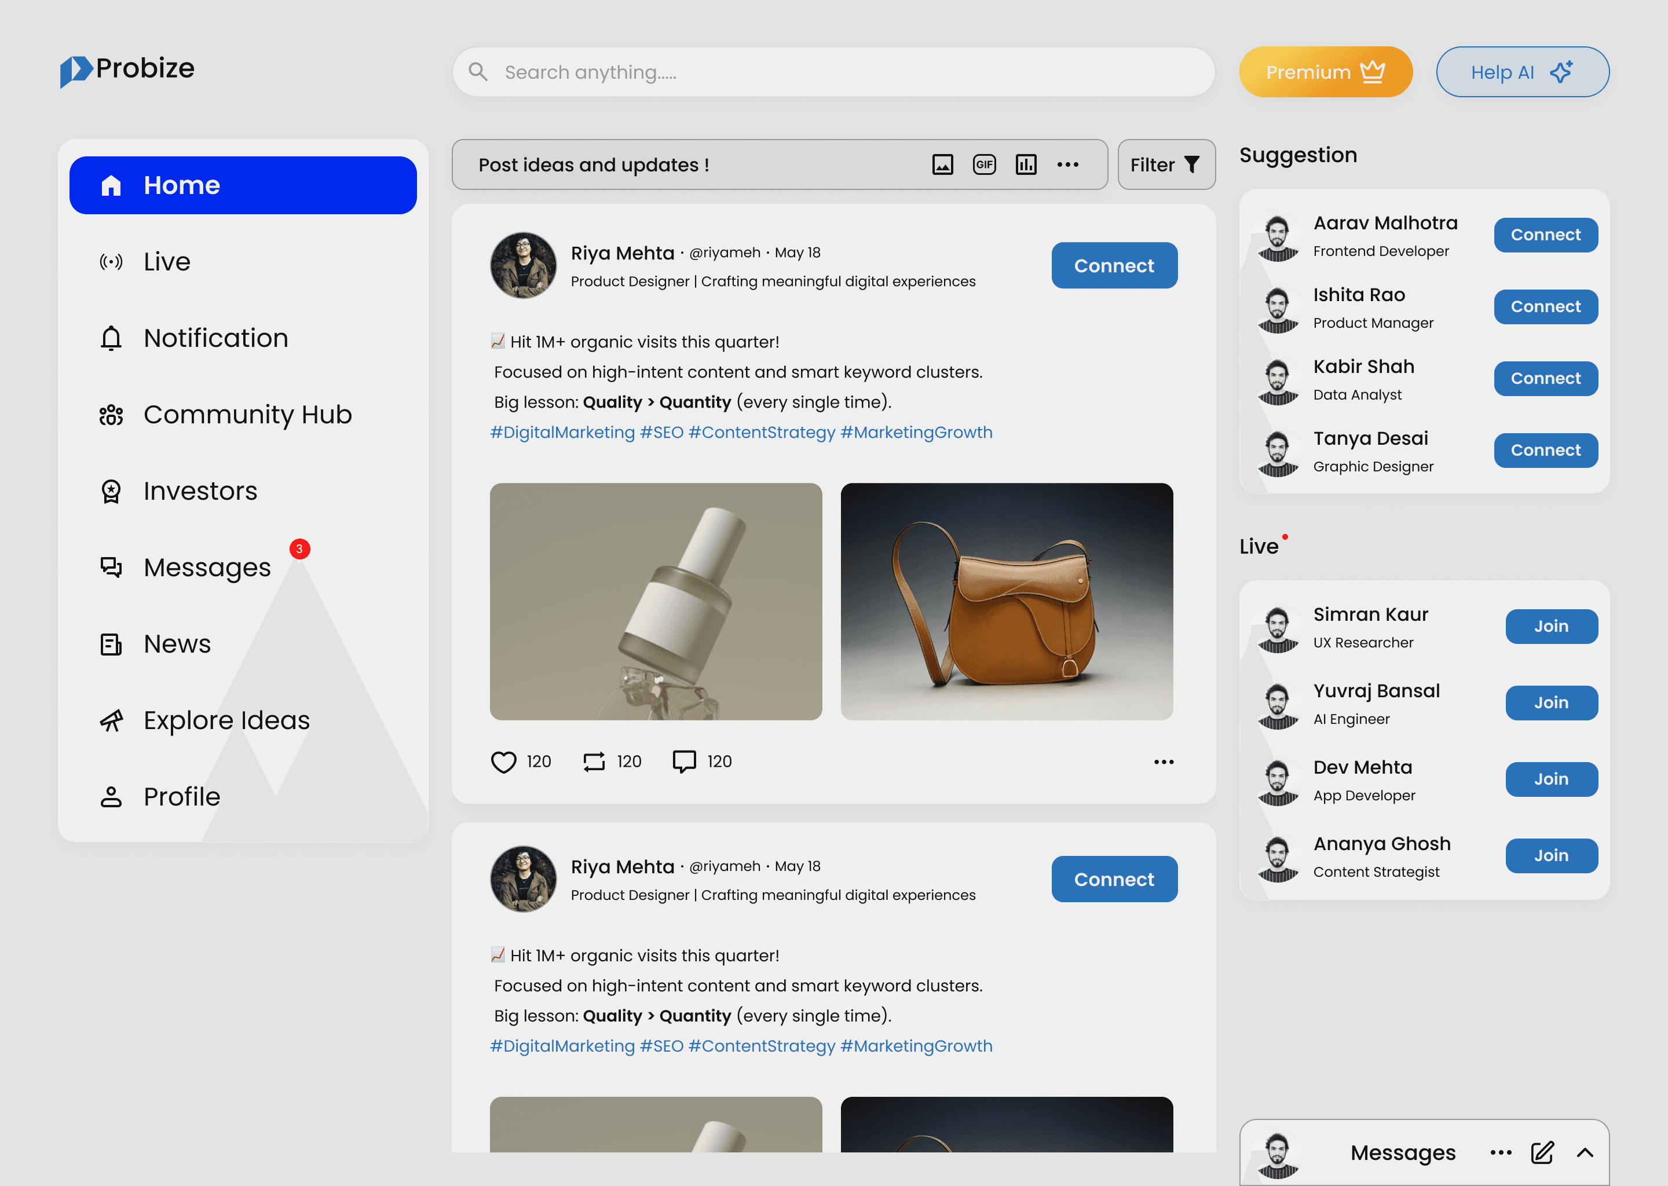Open #SEO hashtag in first post

click(x=661, y=433)
